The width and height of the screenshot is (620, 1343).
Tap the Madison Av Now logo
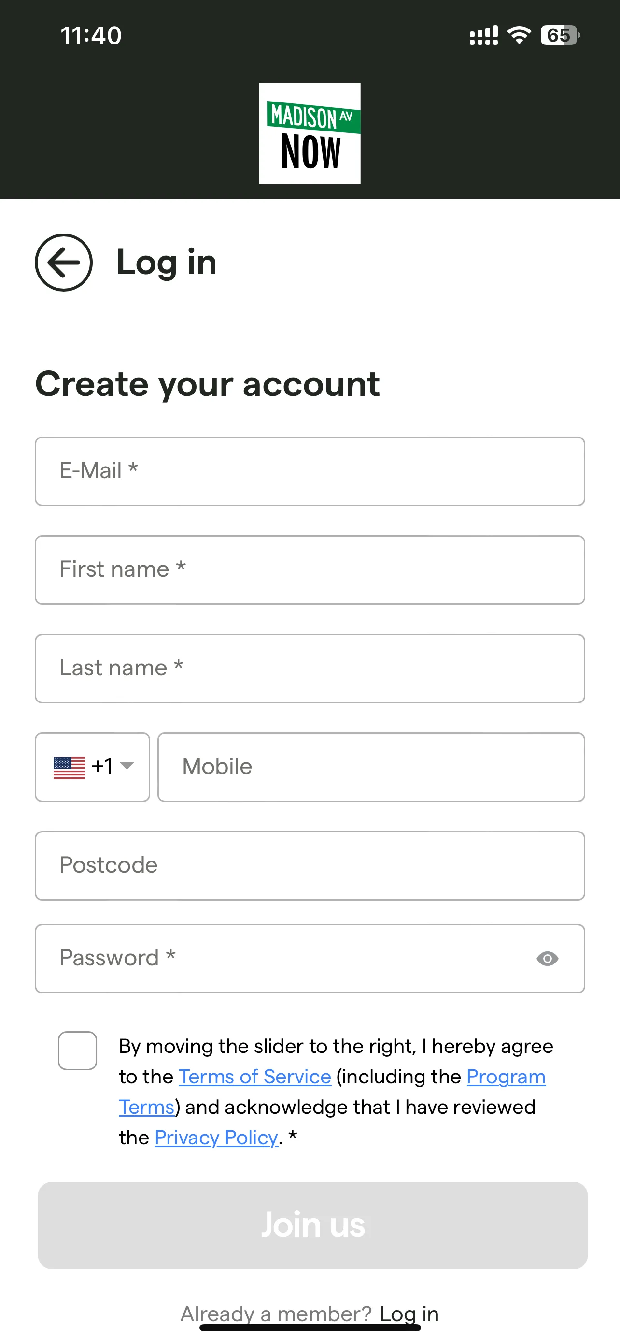310,133
